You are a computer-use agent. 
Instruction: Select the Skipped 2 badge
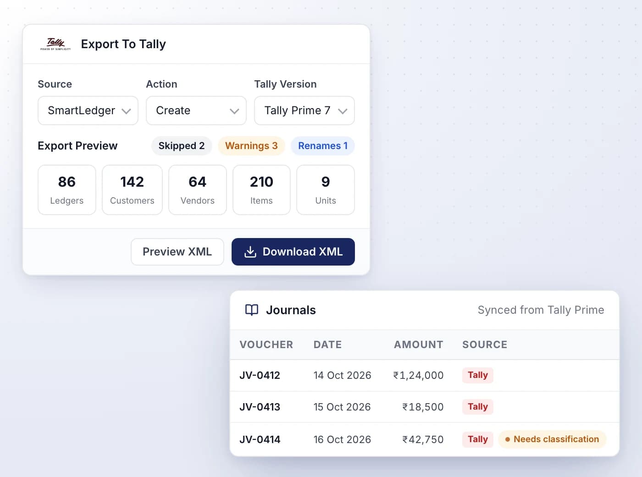[x=182, y=146]
